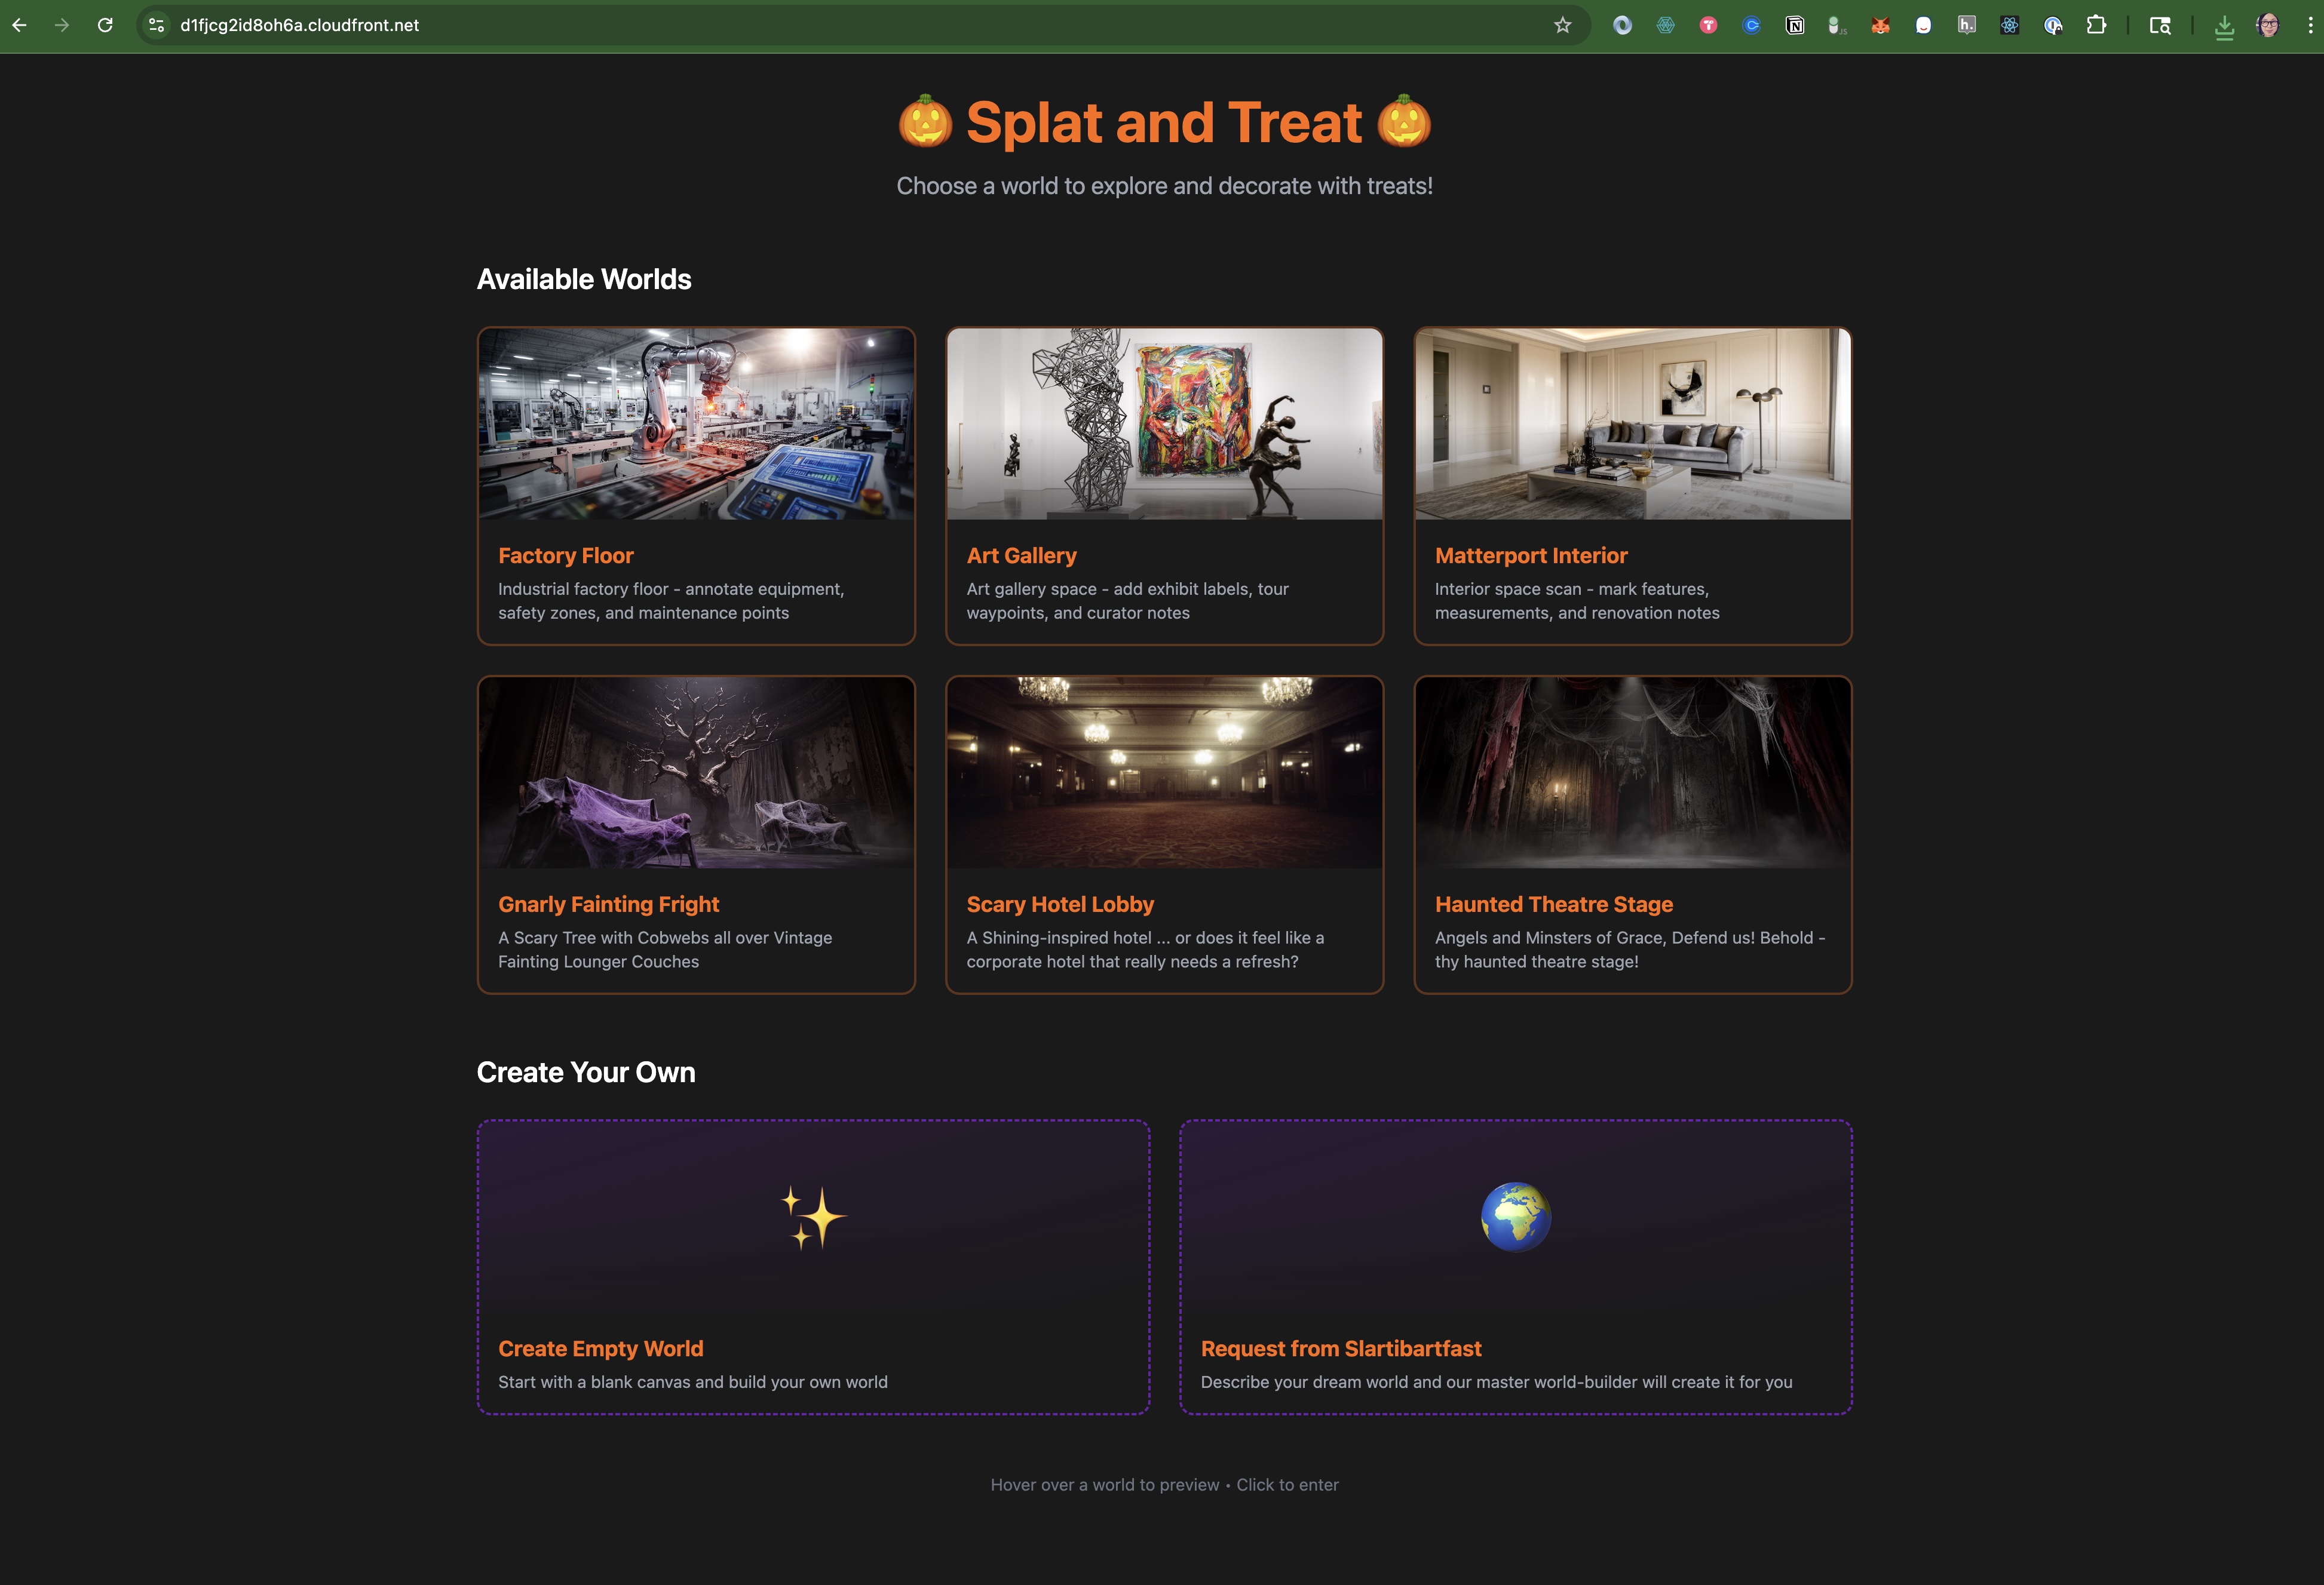Toggle the JavaScript switch extension
2324x1585 pixels.
[1836, 25]
